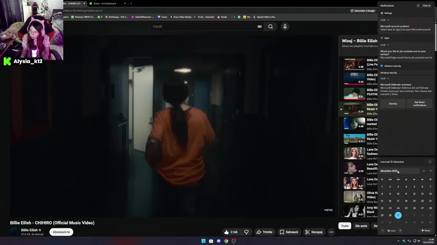Select highlighted day 31 in calendar
The width and height of the screenshot is (437, 245).
398,215
